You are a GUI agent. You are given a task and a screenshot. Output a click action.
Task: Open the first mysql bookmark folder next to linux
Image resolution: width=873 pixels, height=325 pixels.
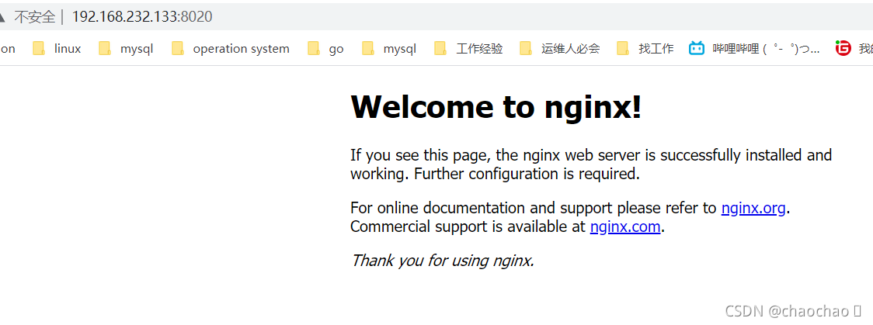click(126, 49)
